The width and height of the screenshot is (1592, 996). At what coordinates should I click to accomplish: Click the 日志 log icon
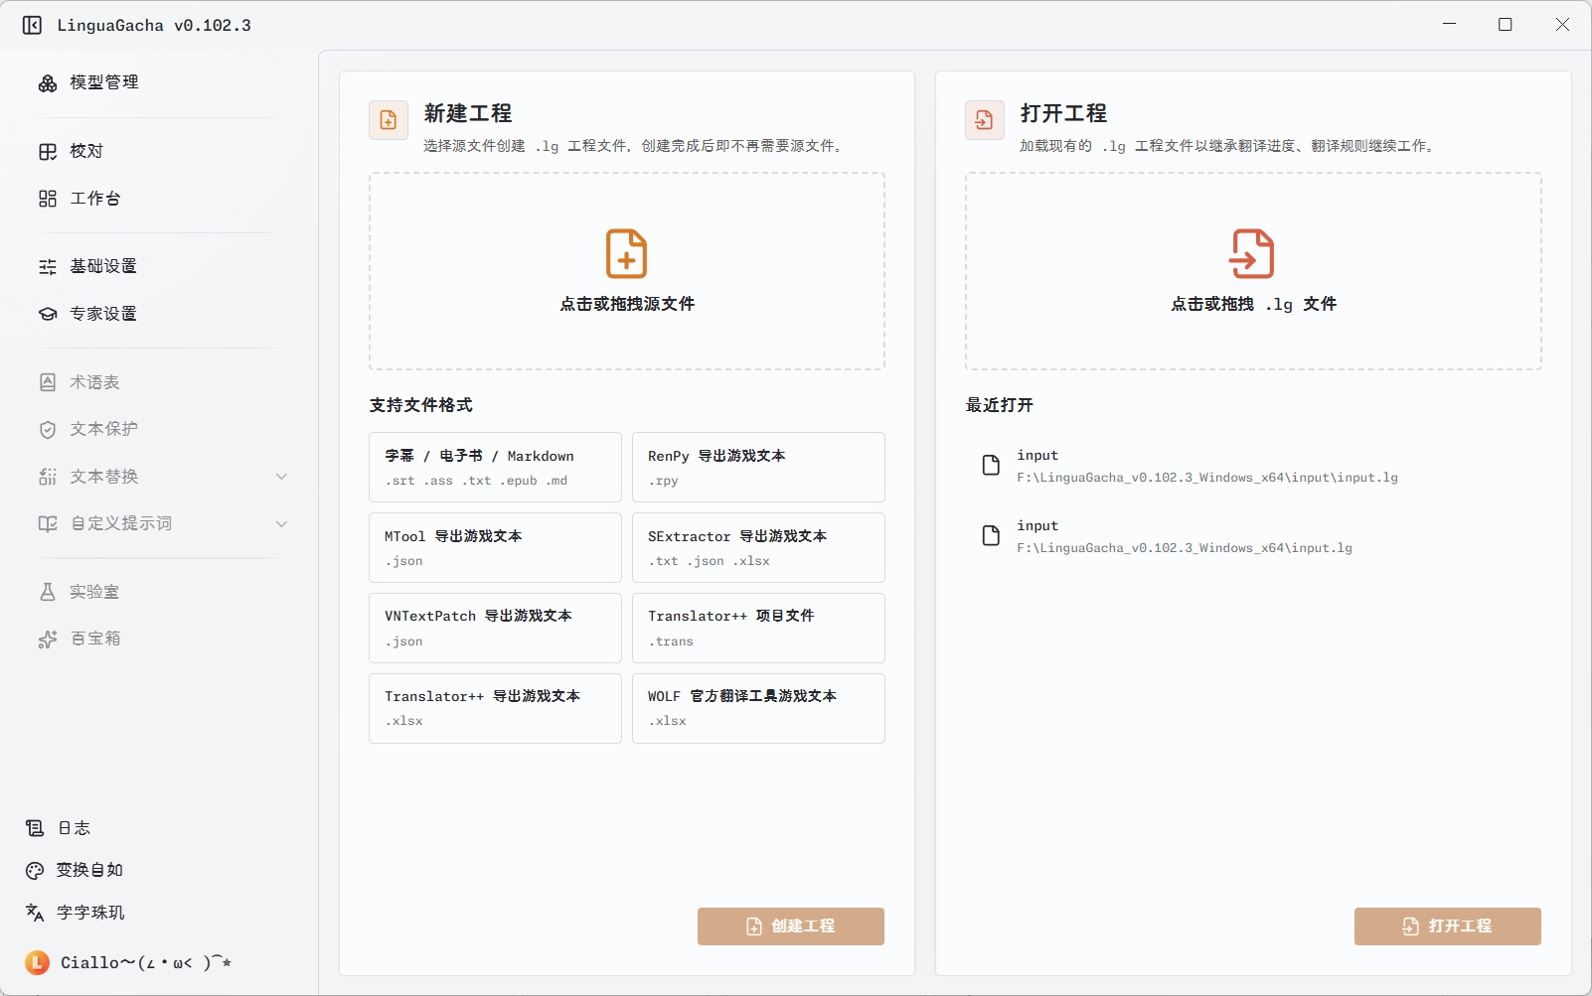tap(35, 828)
